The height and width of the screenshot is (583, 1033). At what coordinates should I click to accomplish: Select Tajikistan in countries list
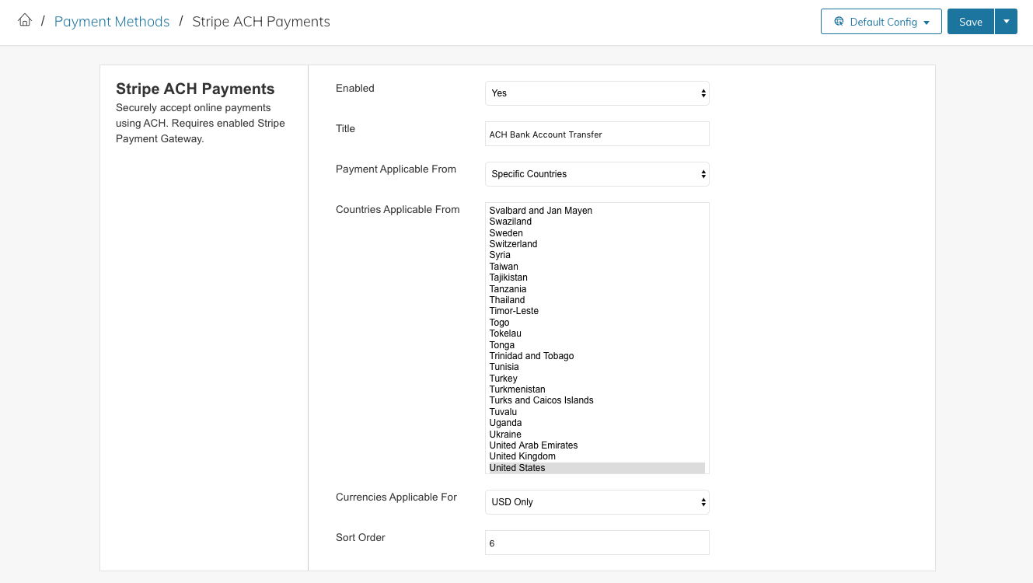pyautogui.click(x=595, y=278)
